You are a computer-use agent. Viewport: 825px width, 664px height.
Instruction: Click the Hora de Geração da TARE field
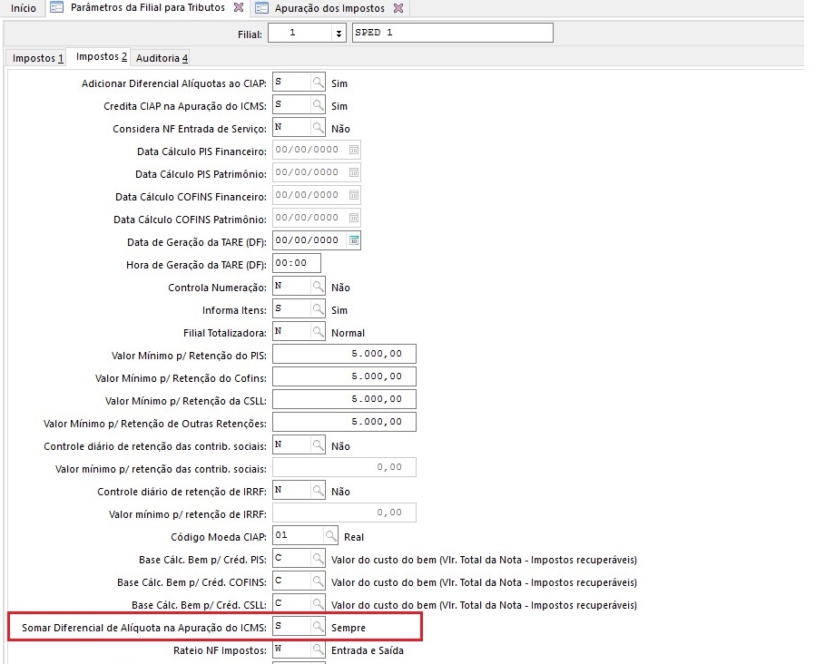point(297,263)
